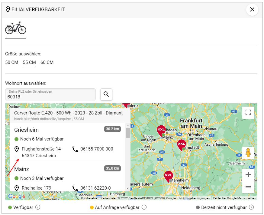Click the Frankfurt am Main map label
264x215 pixels.
191,123
